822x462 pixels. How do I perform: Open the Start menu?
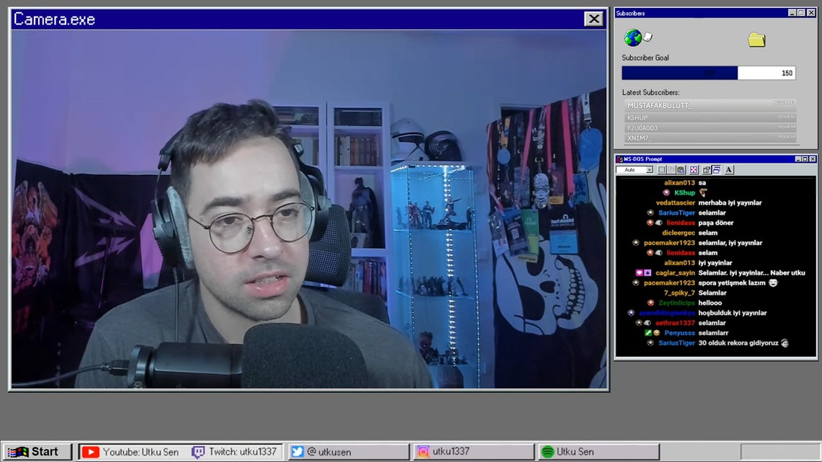[x=36, y=450]
